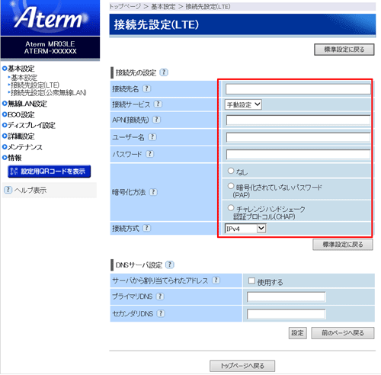Show help for パスワード field
The width and height of the screenshot is (381, 375).
pyautogui.click(x=150, y=154)
